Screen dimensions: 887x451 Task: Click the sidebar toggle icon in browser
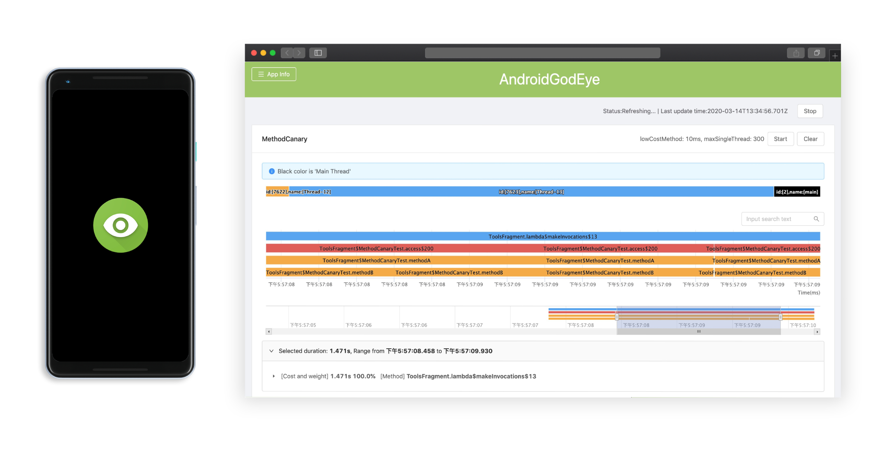(x=319, y=54)
